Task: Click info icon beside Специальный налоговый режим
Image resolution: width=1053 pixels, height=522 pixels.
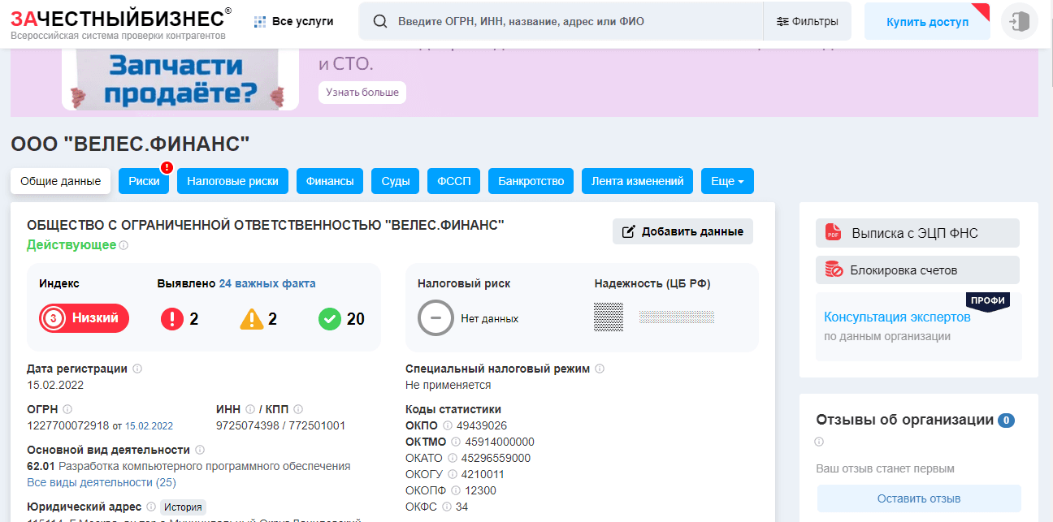Action: coord(600,369)
